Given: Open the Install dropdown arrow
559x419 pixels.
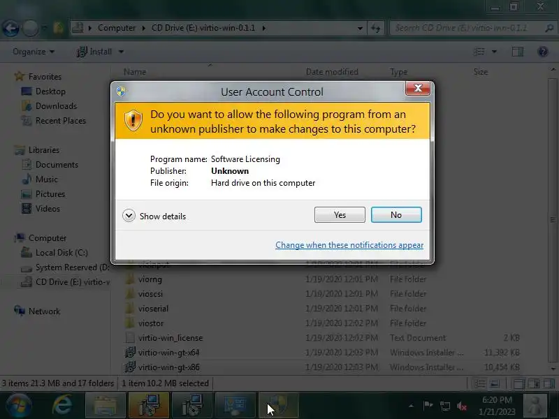Looking at the screenshot, I should click(x=121, y=52).
